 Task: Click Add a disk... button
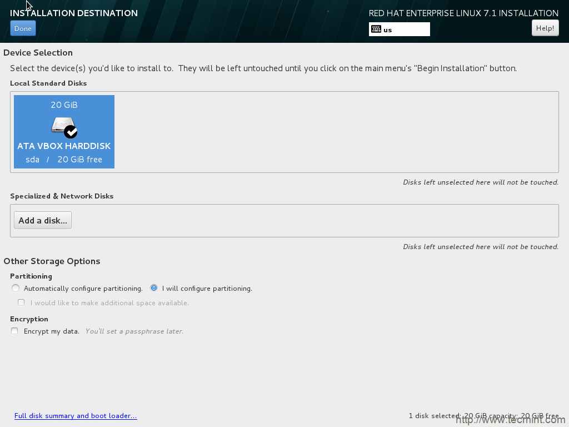tap(43, 220)
